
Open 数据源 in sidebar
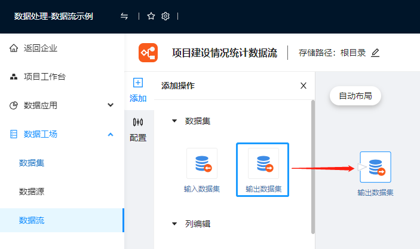pos(31,192)
